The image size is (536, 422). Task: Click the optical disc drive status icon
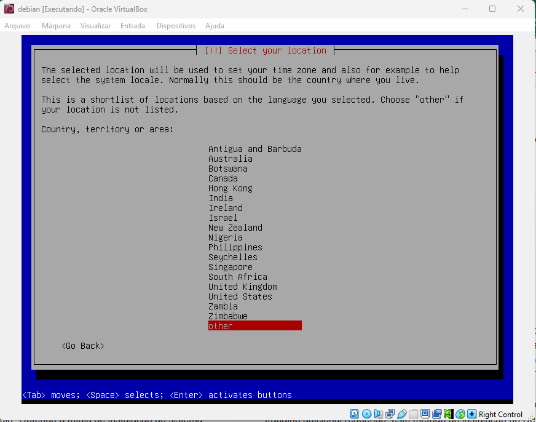coord(366,414)
